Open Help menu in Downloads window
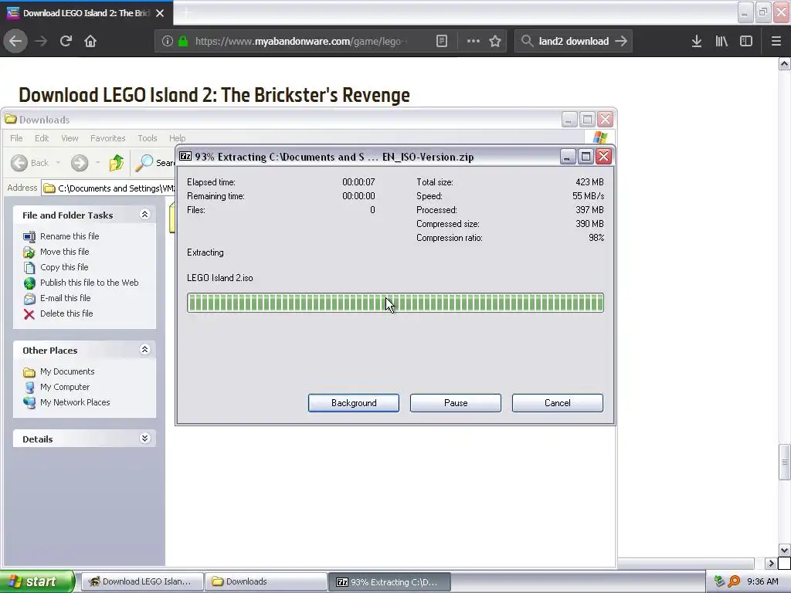The image size is (791, 593). click(177, 138)
